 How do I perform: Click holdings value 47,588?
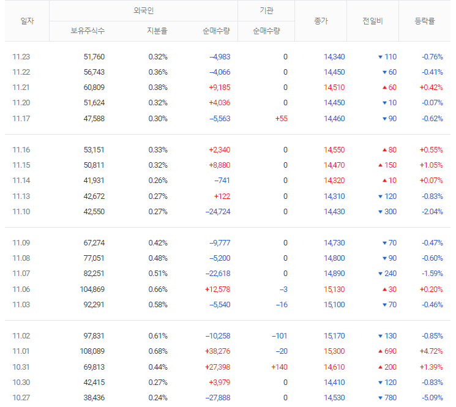[94, 119]
